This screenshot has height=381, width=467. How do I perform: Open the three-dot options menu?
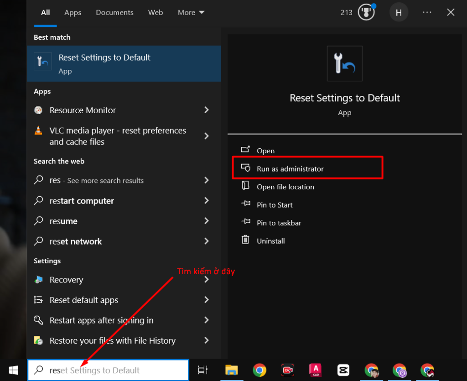tap(427, 12)
